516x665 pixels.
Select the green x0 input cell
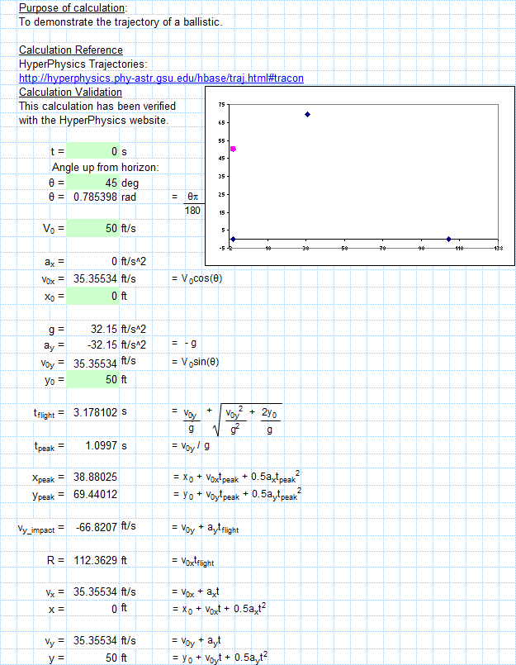[x=92, y=296]
